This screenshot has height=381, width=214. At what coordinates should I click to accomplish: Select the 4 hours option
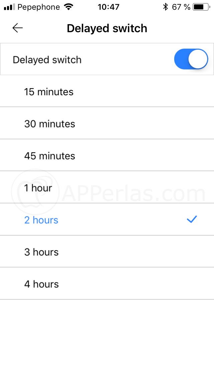(41, 284)
